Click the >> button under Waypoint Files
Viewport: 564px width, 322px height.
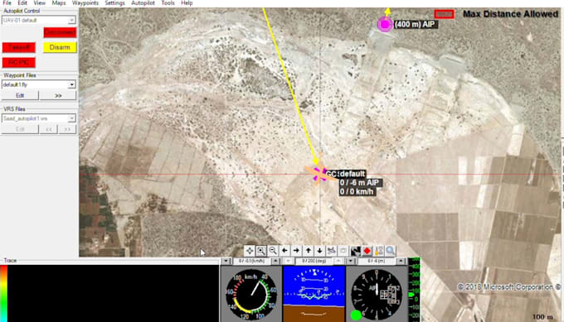coord(58,95)
